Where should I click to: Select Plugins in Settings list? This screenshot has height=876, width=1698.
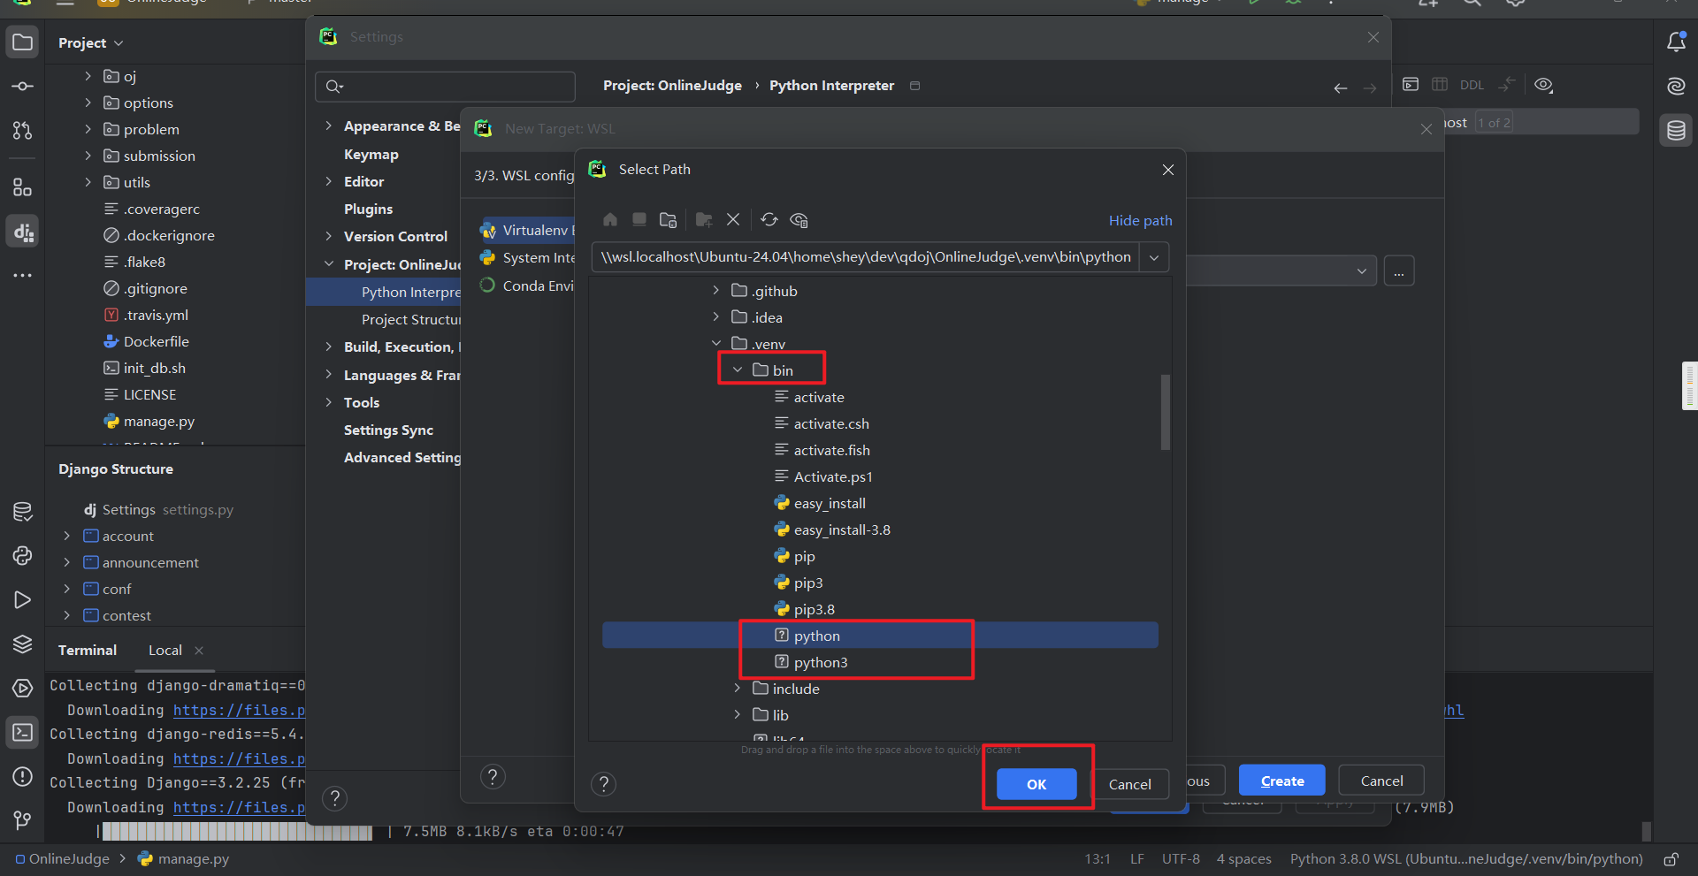tap(369, 209)
